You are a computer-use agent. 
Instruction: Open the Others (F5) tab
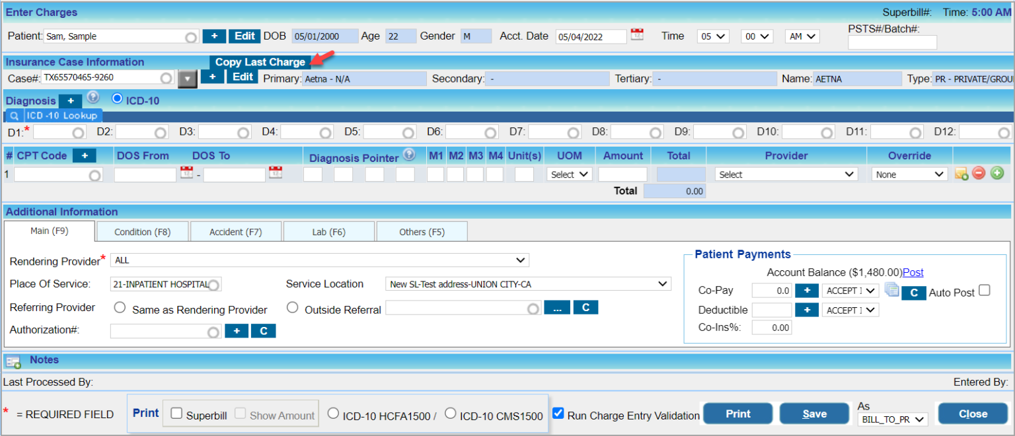click(x=422, y=232)
